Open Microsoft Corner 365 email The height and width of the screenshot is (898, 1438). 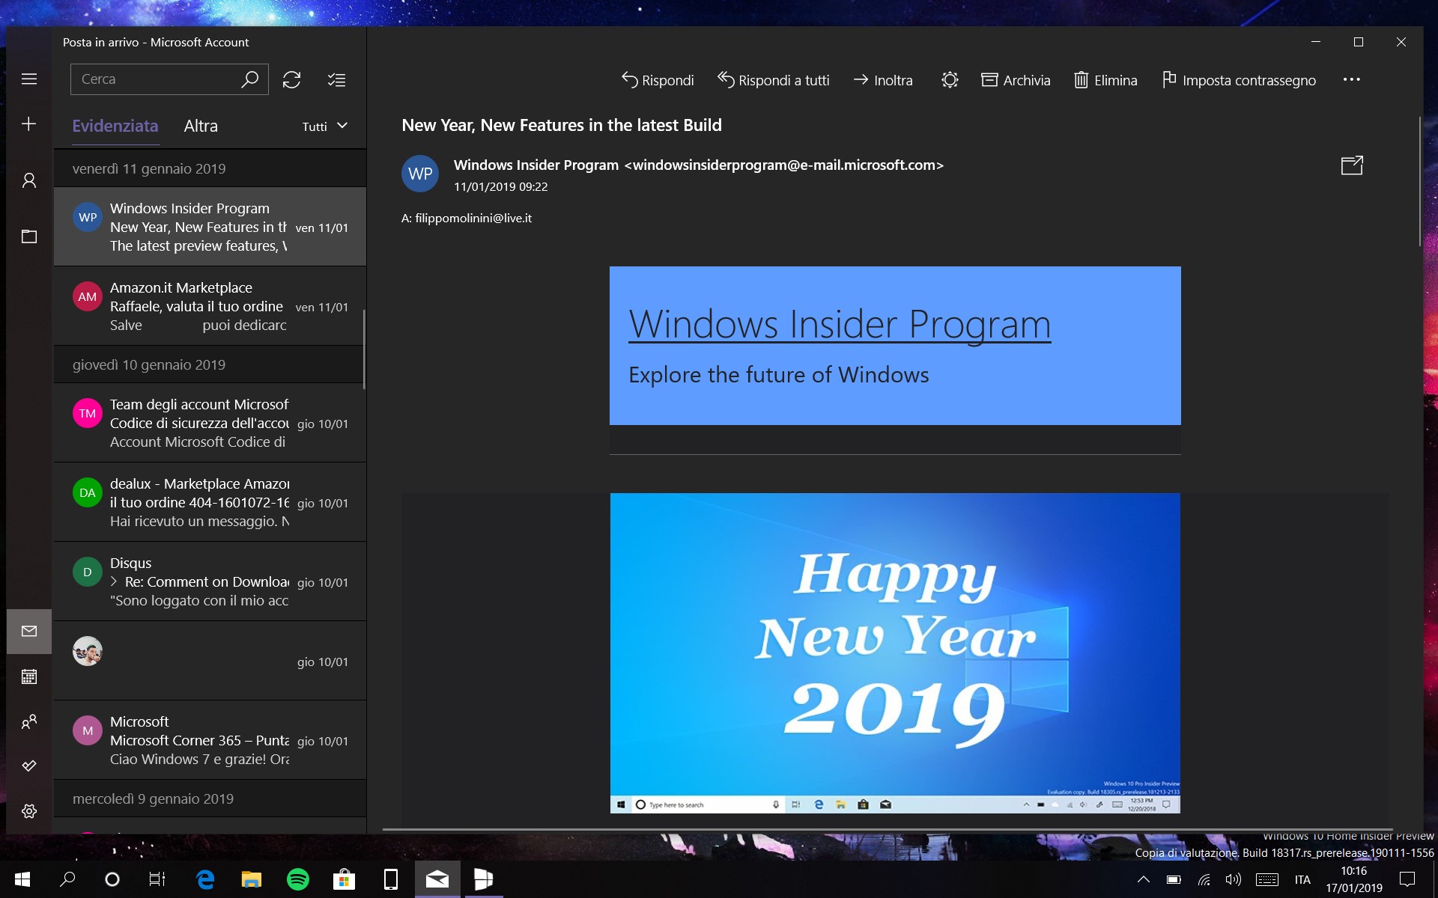tap(210, 740)
